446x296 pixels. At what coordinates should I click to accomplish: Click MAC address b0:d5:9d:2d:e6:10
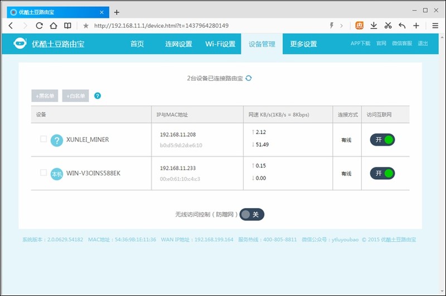tap(181, 145)
